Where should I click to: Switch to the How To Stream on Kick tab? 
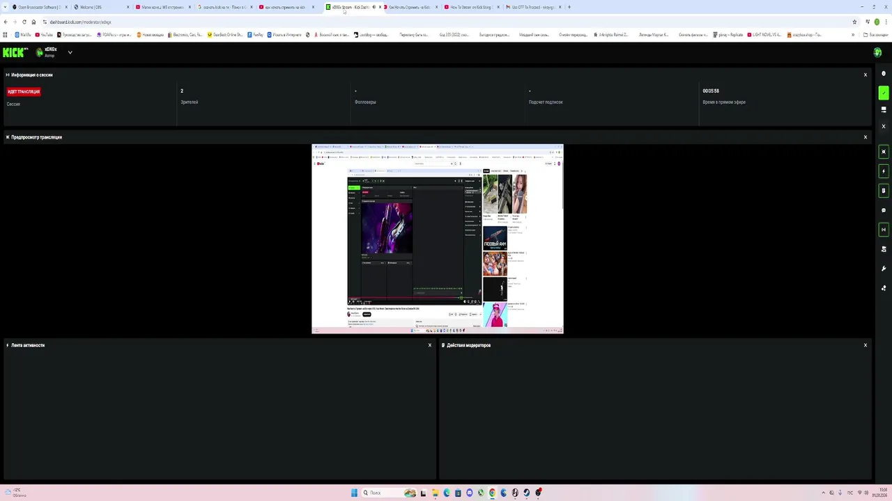(470, 7)
